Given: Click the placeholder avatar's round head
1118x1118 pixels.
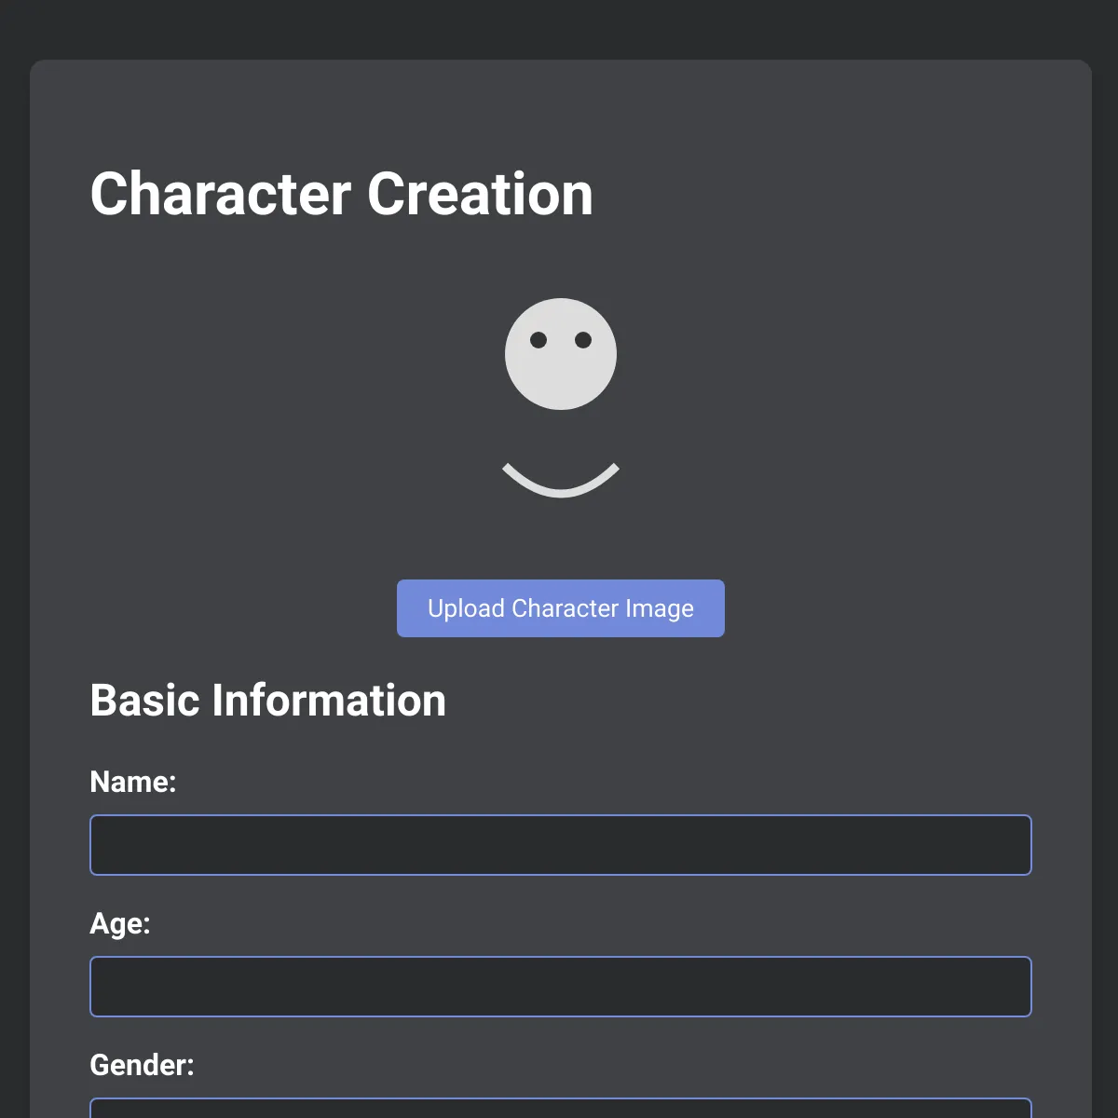Looking at the screenshot, I should point(561,354).
